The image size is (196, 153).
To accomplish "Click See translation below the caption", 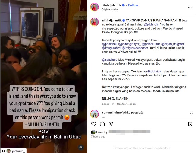I will tap(126, 104).
